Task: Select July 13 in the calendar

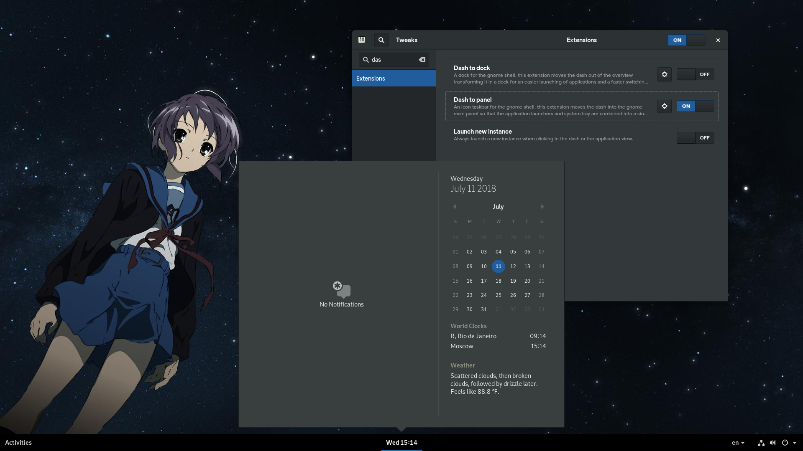Action: click(x=527, y=266)
